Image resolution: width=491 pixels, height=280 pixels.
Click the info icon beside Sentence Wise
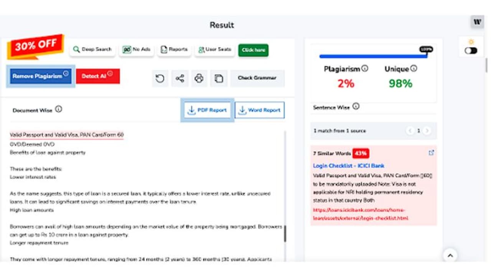click(356, 106)
